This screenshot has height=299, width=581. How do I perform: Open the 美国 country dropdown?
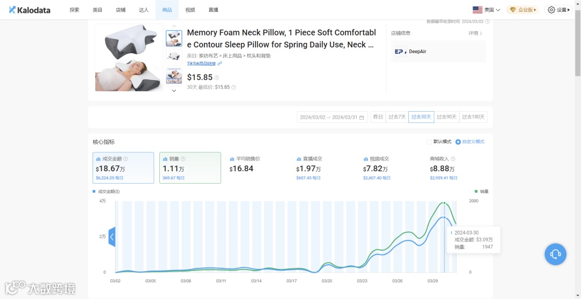pos(486,10)
